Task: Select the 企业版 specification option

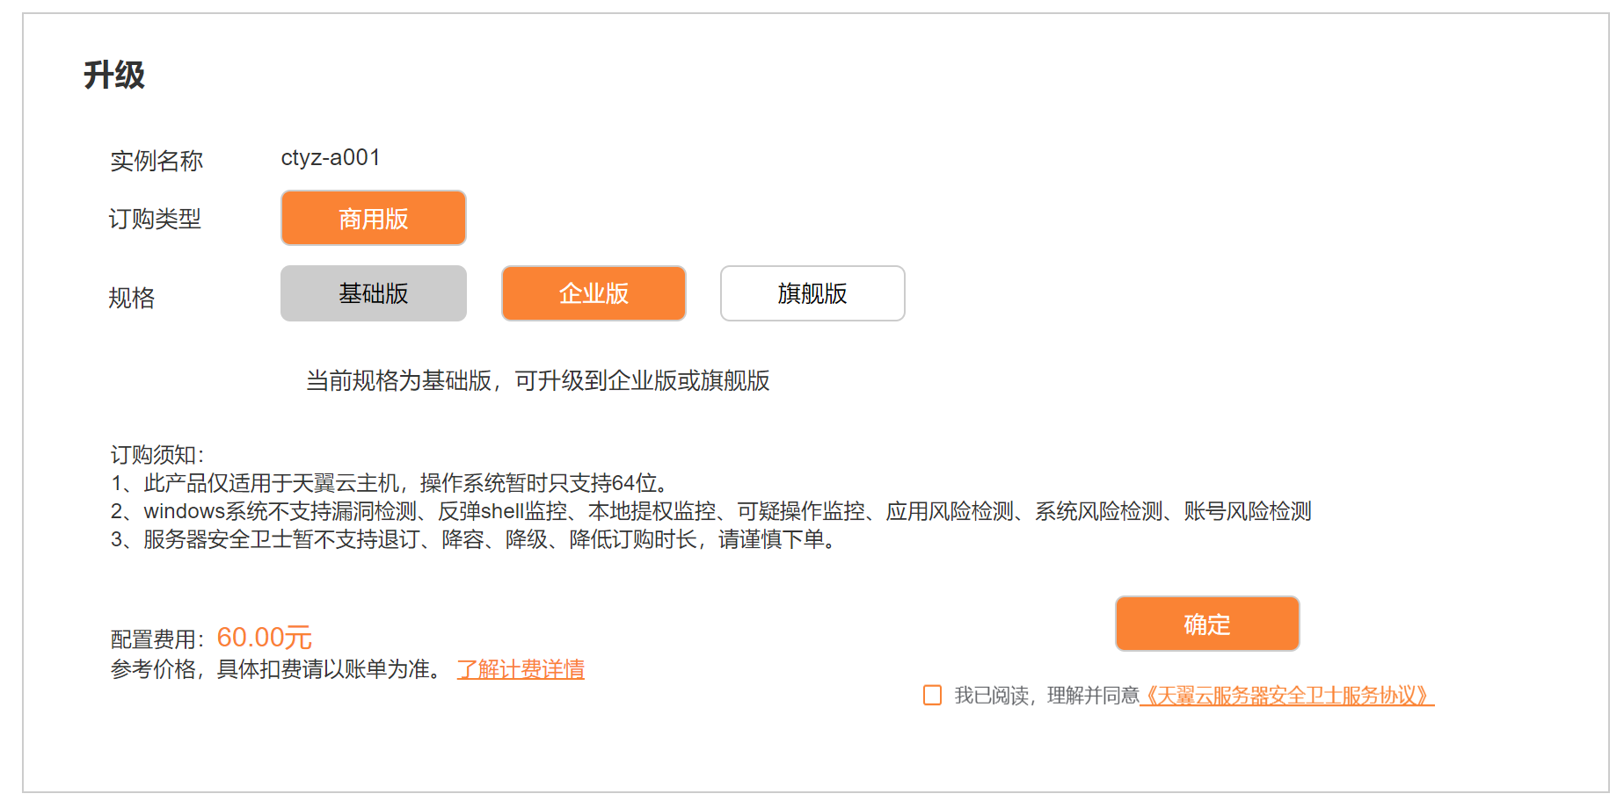Action: click(x=594, y=293)
